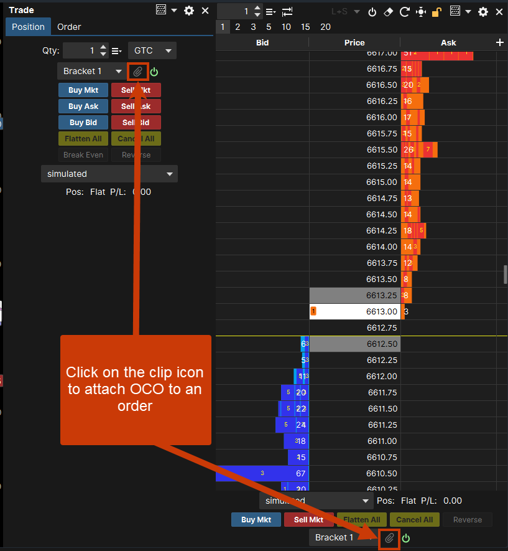The height and width of the screenshot is (551, 508).
Task: Open Trade panel settings gear
Action: [189, 11]
